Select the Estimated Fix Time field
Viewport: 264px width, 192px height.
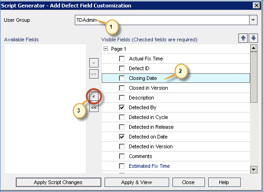coord(176,166)
